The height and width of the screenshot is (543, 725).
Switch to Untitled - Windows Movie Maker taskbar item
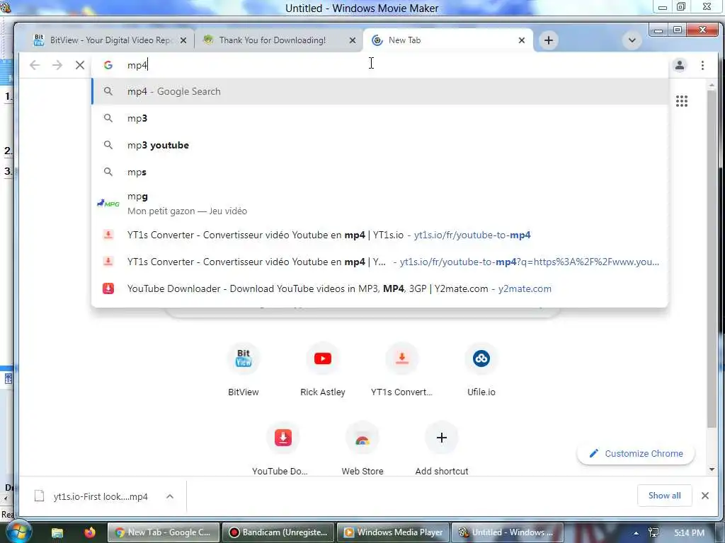tap(507, 532)
